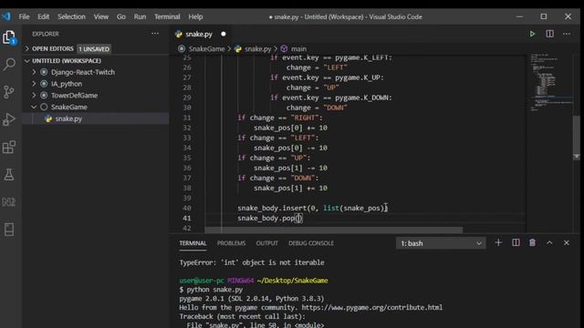Screen dimensions: 584x328
Task: Open snake.py in the explorer tree
Action: point(68,118)
